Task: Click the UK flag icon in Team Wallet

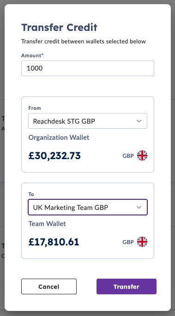Action: point(142,242)
